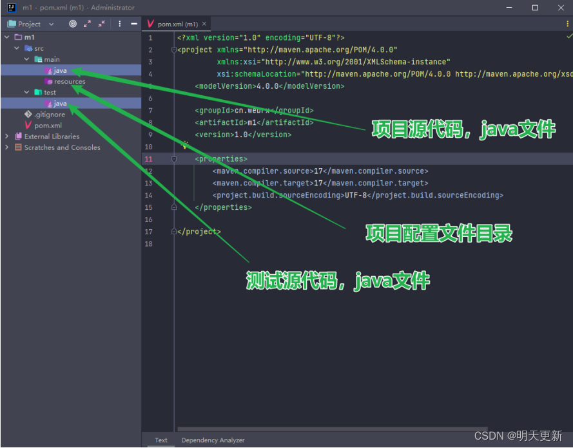Select opened file in Project tree (target icon)

tap(73, 24)
